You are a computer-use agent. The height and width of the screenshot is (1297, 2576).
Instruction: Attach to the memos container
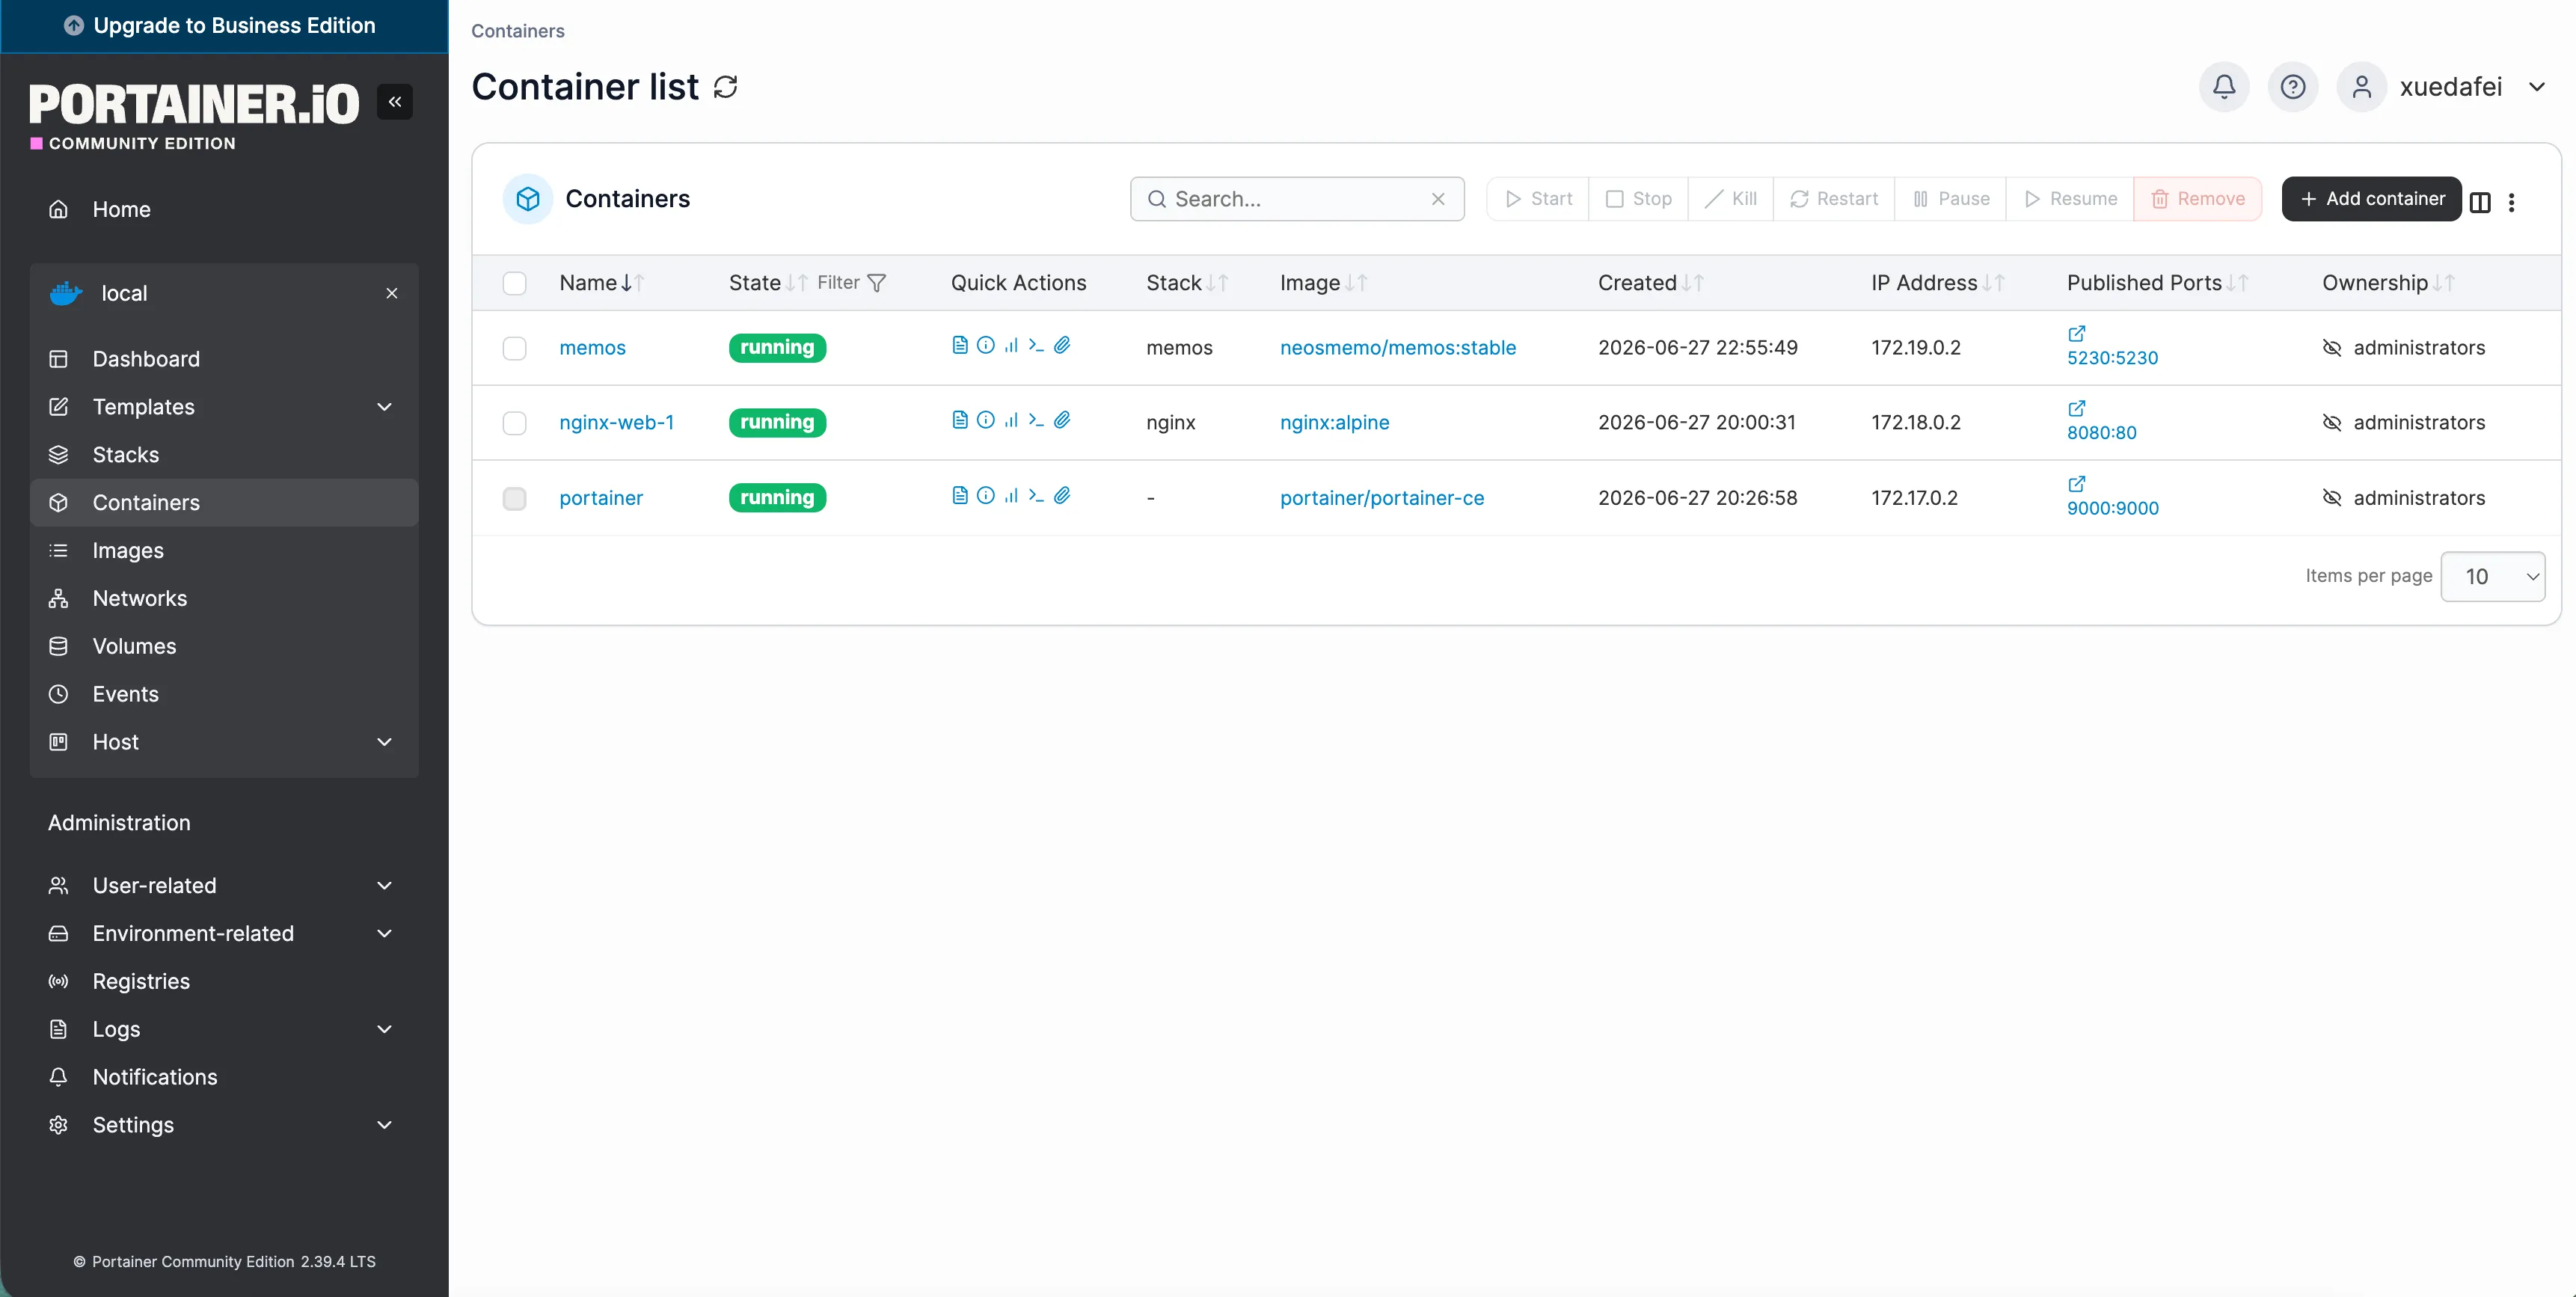1062,345
